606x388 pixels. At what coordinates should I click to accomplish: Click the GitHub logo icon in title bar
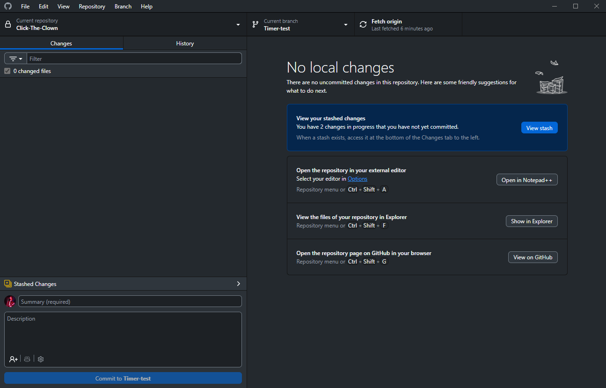point(8,6)
